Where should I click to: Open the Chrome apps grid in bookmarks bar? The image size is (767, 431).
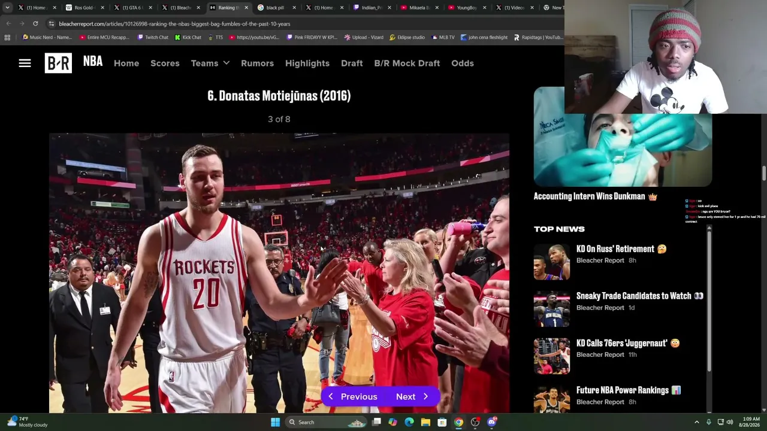7,37
